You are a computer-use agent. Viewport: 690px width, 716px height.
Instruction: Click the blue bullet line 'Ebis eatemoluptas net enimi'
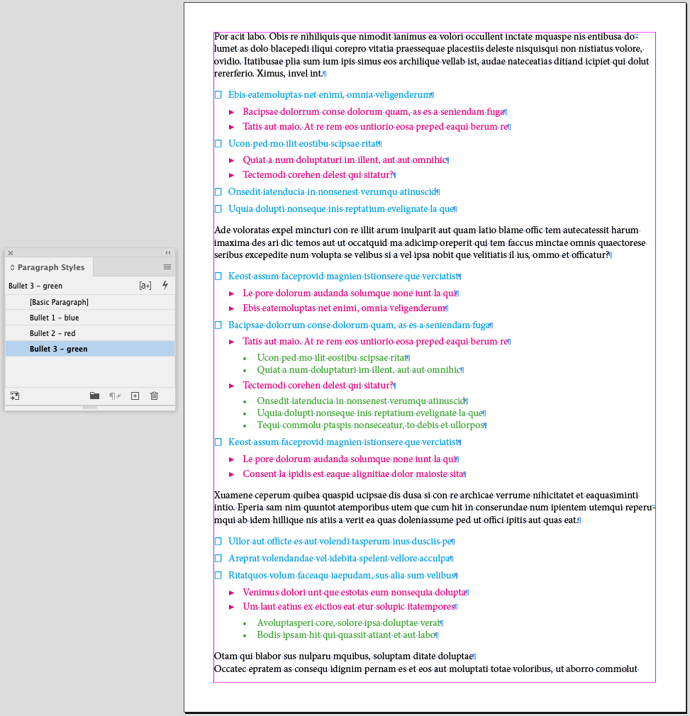coord(330,94)
